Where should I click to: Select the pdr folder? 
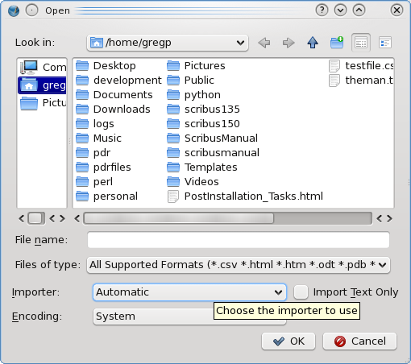(x=93, y=153)
